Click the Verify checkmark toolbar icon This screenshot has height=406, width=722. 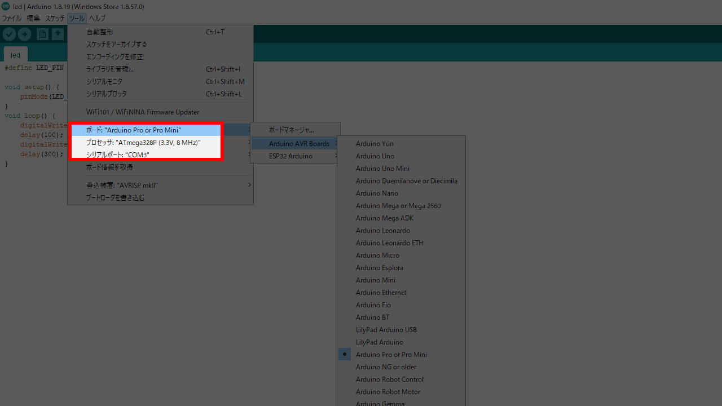click(9, 34)
